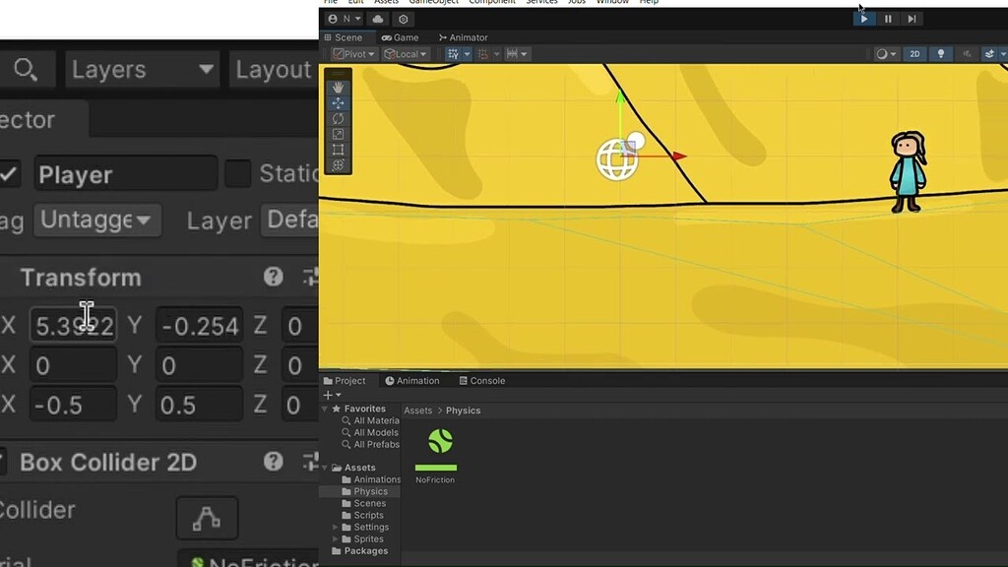Switch to the Console tab

pyautogui.click(x=481, y=380)
